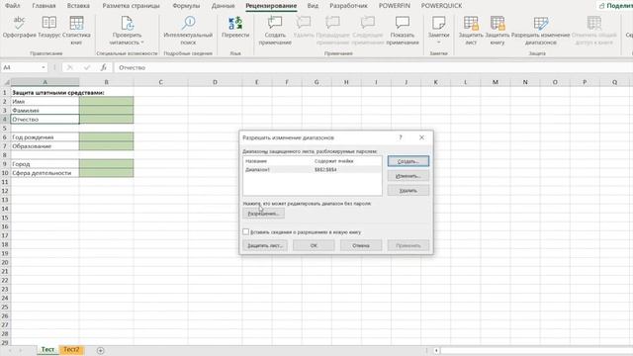Image resolution: width=633 pixels, height=356 pixels.
Task: Click green cell next to Имя
Action: pyautogui.click(x=106, y=101)
